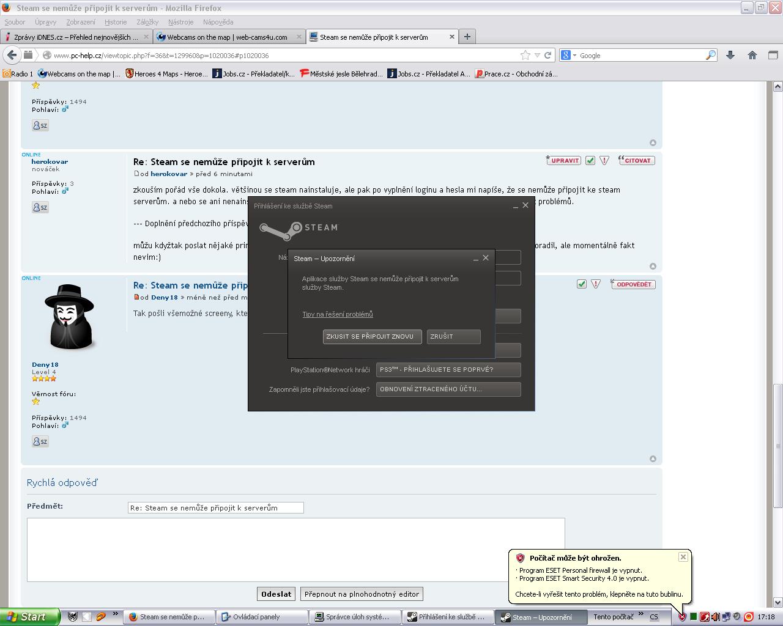This screenshot has height=626, width=783.
Task: Click the Windows Start button
Action: coord(30,617)
